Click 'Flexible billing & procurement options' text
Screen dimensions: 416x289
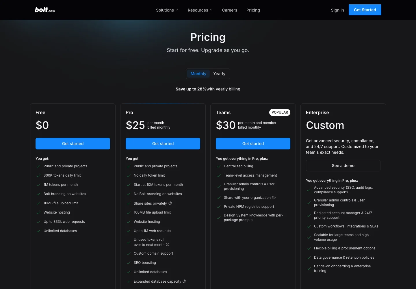click(345, 248)
